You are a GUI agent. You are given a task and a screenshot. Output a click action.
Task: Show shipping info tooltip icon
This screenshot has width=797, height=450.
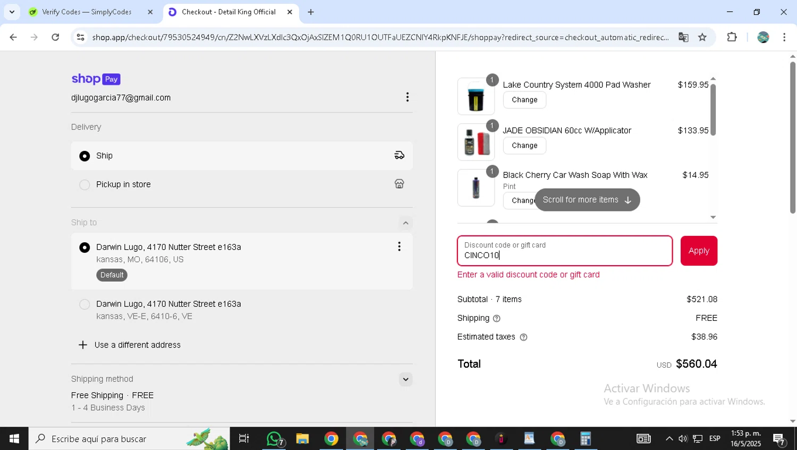[497, 318]
